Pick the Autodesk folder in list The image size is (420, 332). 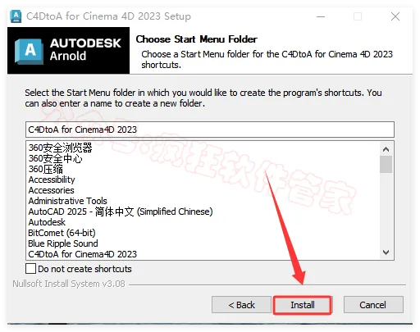[x=47, y=222]
